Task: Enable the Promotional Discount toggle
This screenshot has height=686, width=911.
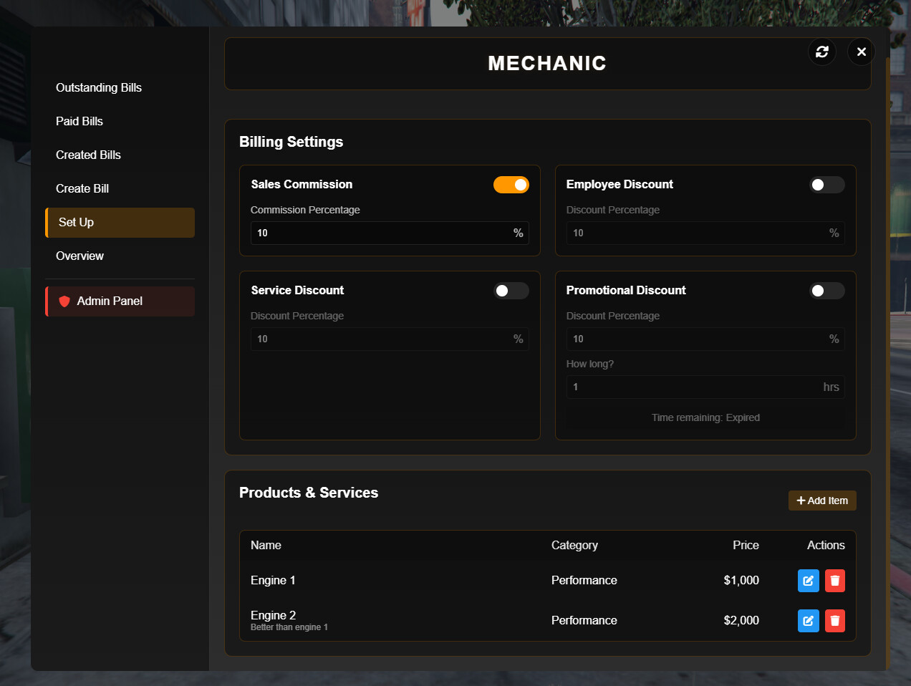Action: click(x=826, y=291)
